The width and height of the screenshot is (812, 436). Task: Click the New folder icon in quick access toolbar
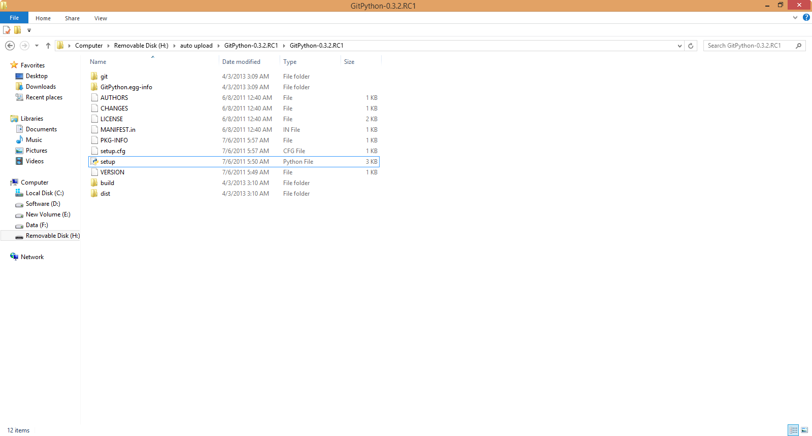(18, 30)
